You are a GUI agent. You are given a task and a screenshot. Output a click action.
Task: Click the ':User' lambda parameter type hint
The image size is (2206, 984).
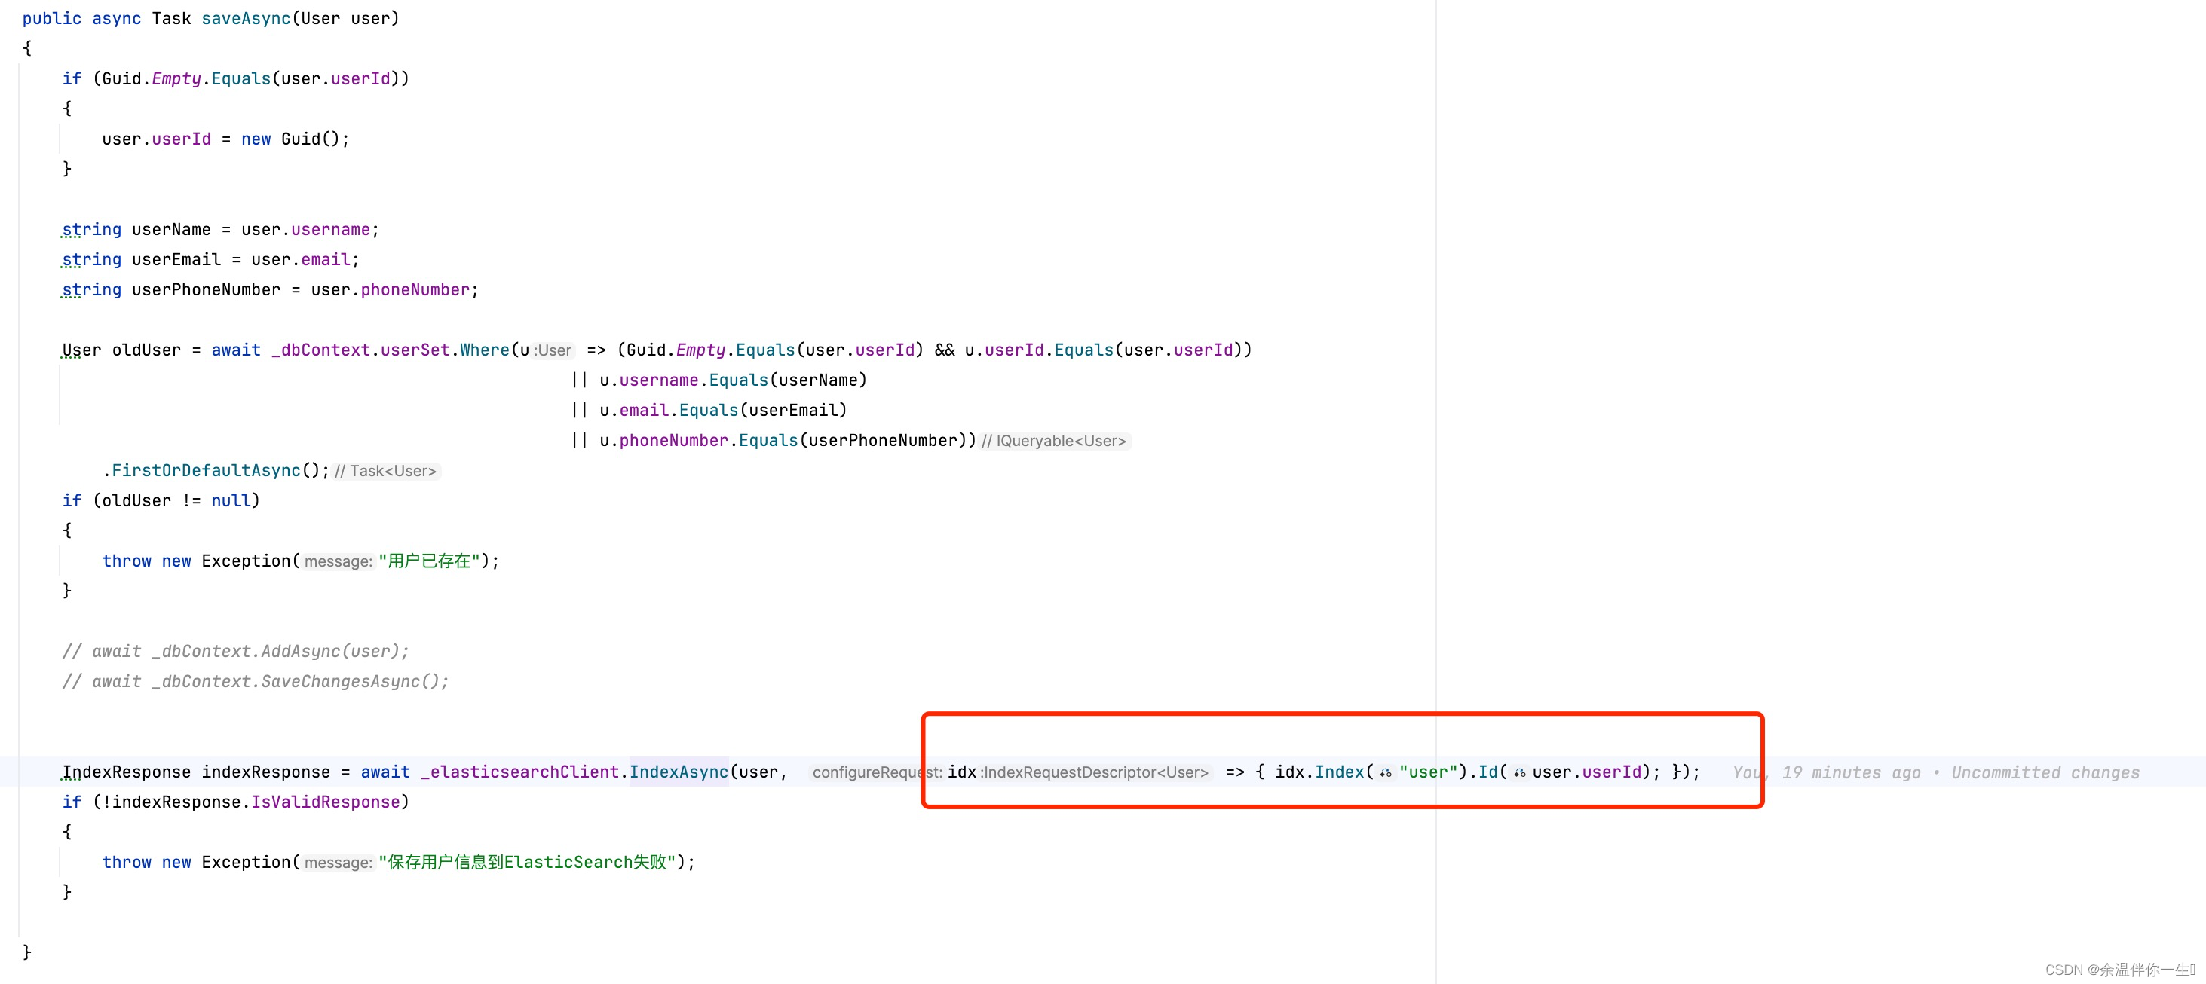(553, 351)
